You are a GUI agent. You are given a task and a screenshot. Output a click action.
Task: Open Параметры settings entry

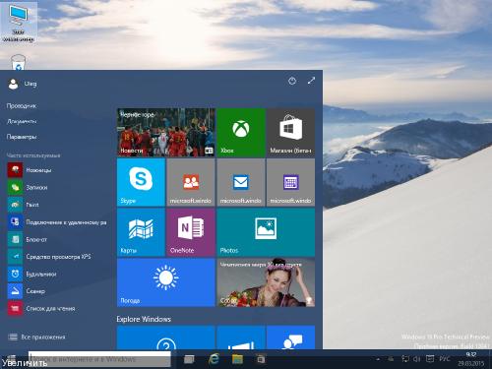click(x=22, y=137)
